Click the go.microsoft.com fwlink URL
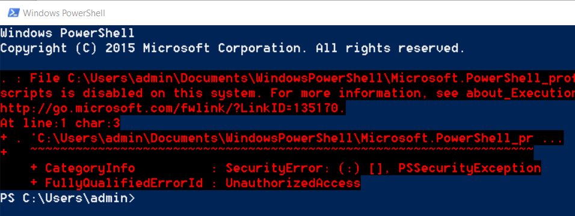 (173, 109)
